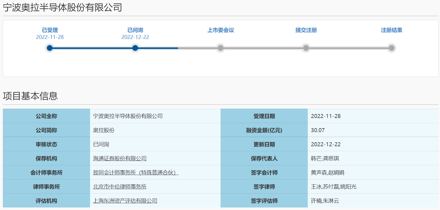
Task: Click the "提交注册" timeline node circle
Action: point(306,48)
